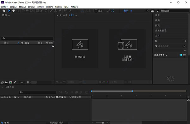Toggle the shy switch column icon
This screenshot has width=190, height=124.
(47, 97)
